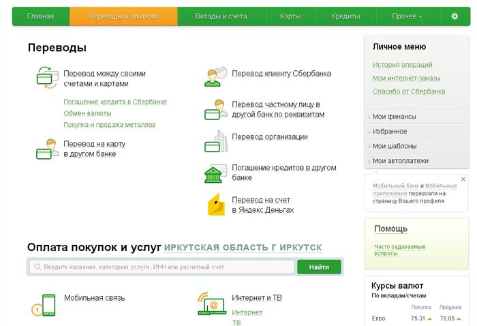The image size is (477, 326).
Task: Open the settings gear icon
Action: 455,16
